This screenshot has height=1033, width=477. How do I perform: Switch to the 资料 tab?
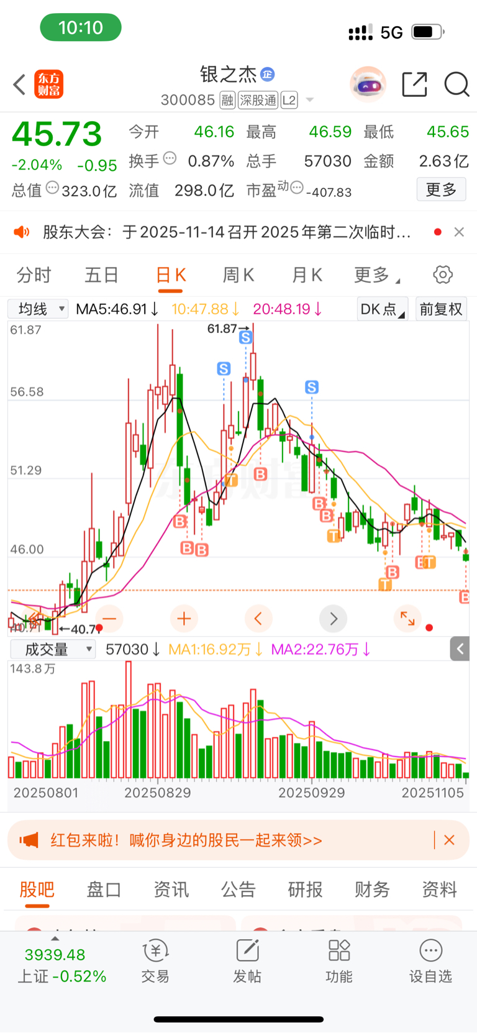click(x=439, y=890)
